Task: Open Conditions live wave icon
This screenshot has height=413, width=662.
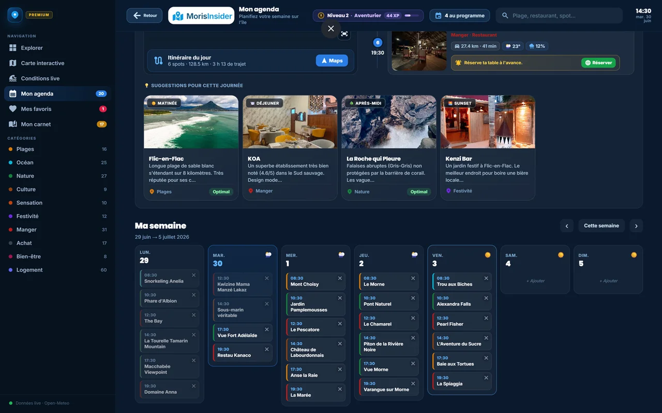Action: (13, 78)
